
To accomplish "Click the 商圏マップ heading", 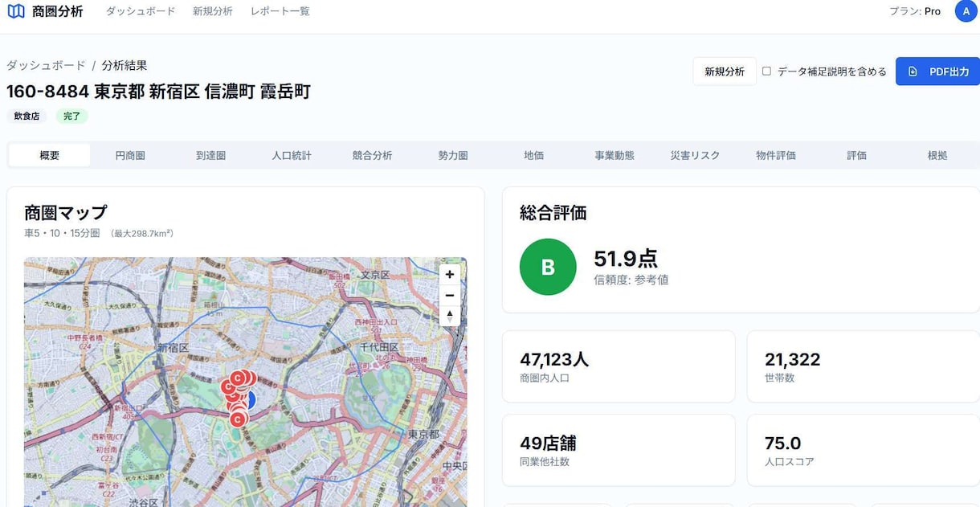I will click(65, 212).
